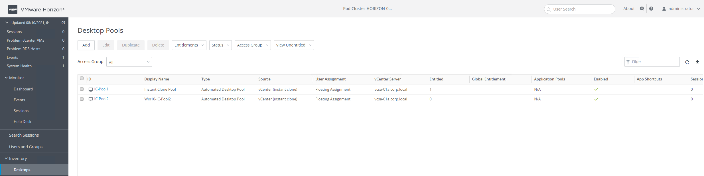Open the administrator user menu
704x176 pixels.
681,9
